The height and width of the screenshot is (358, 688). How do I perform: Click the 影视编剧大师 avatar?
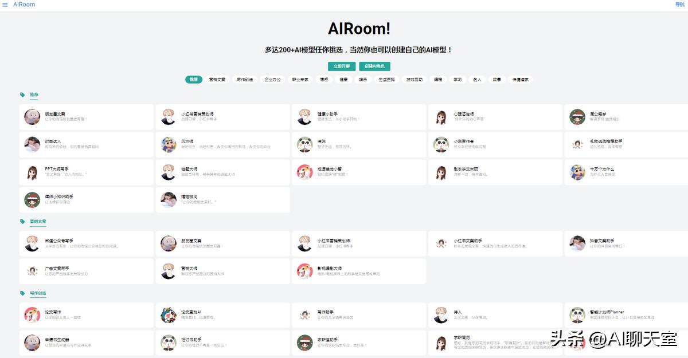[305, 271]
